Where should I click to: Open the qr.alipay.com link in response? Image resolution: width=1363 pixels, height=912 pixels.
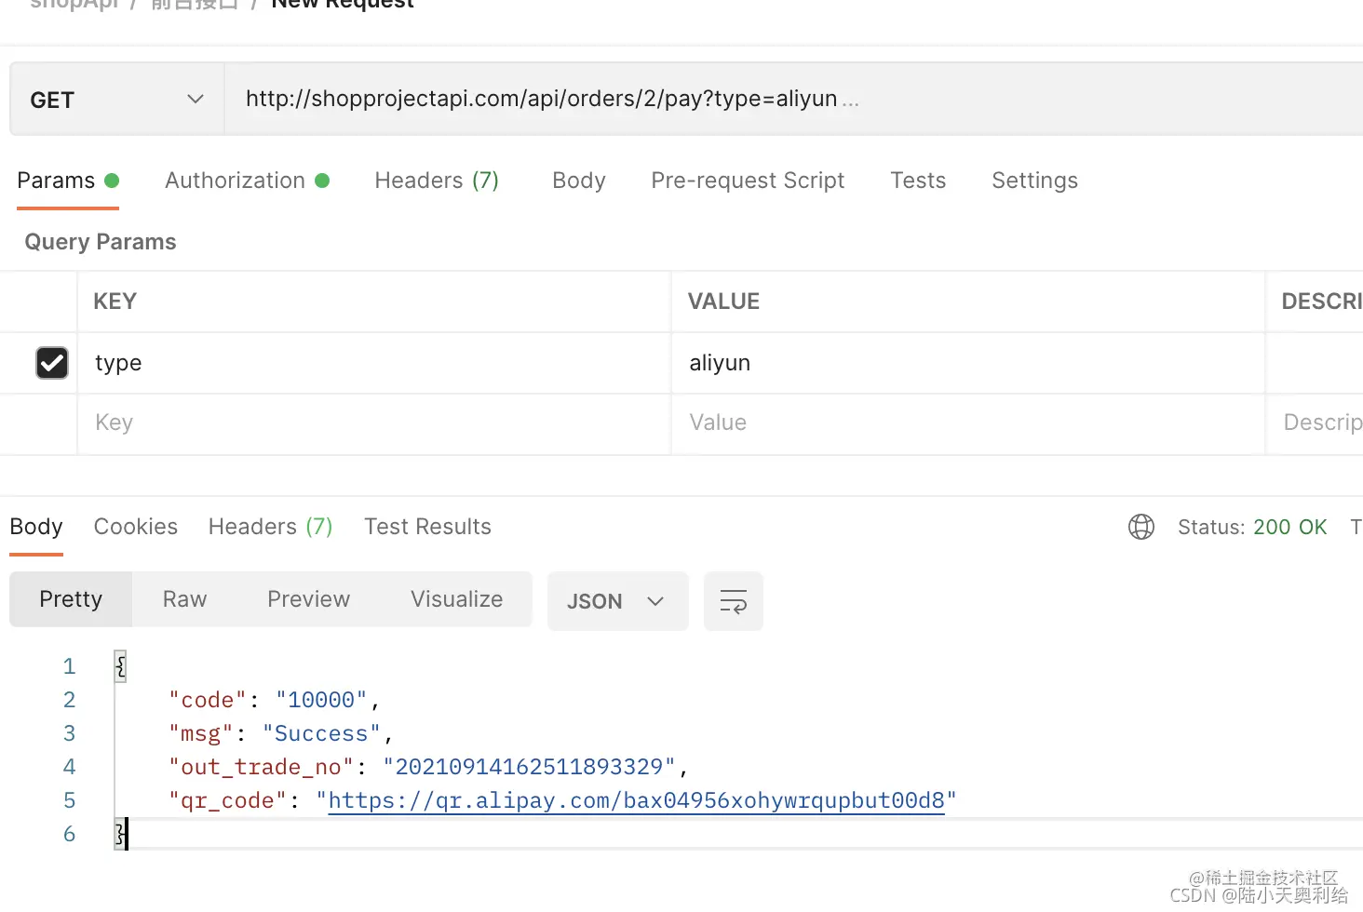pyautogui.click(x=636, y=800)
